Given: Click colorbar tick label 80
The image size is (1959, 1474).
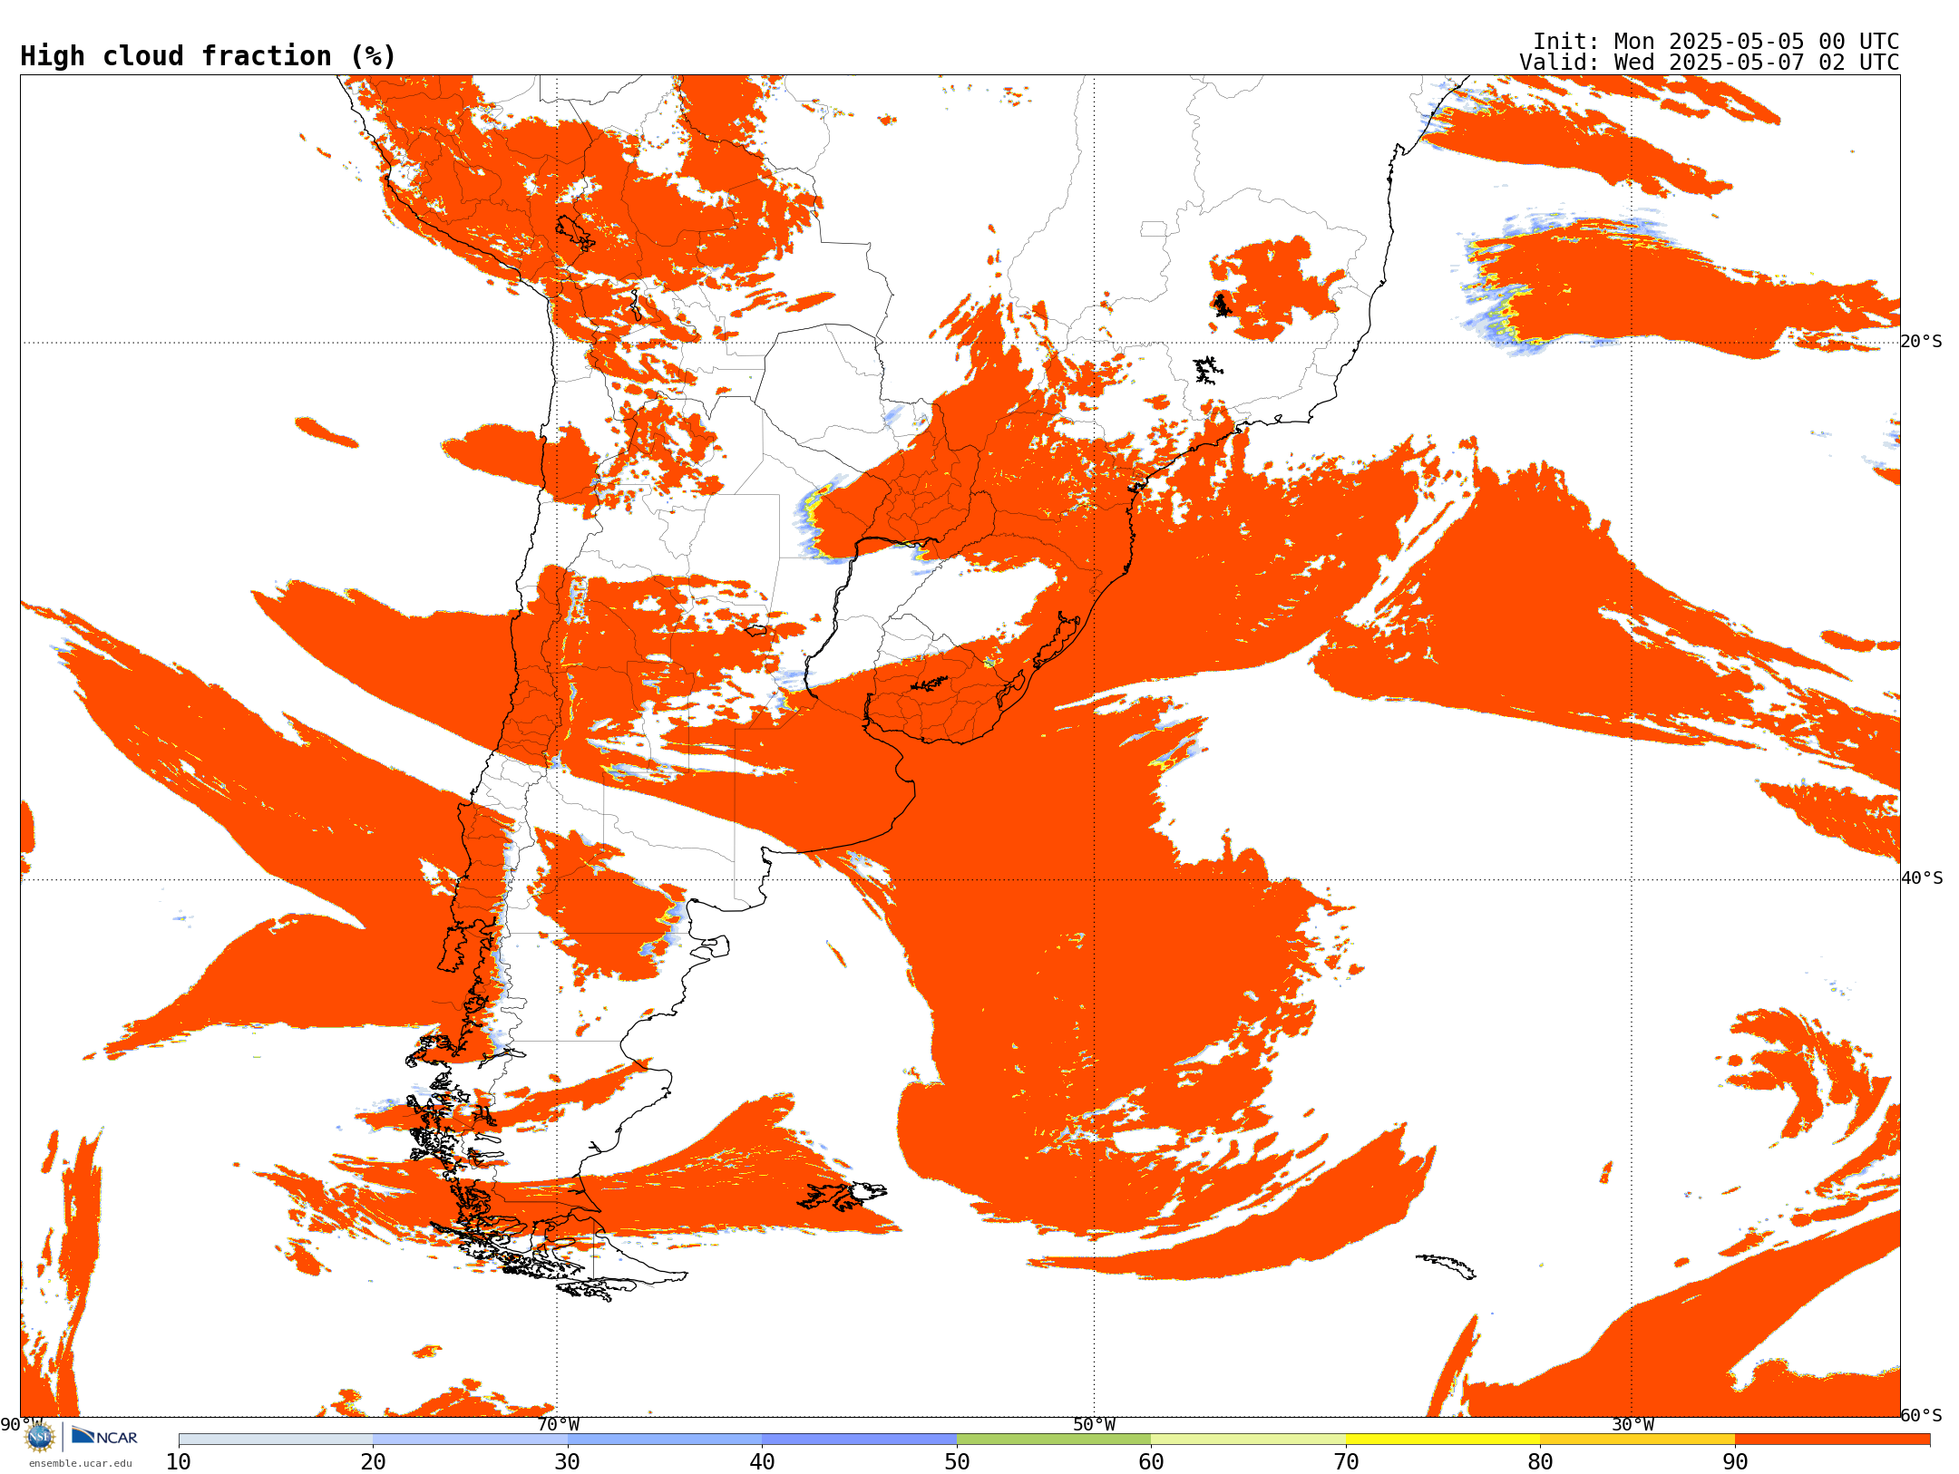Looking at the screenshot, I should pyautogui.click(x=1540, y=1462).
